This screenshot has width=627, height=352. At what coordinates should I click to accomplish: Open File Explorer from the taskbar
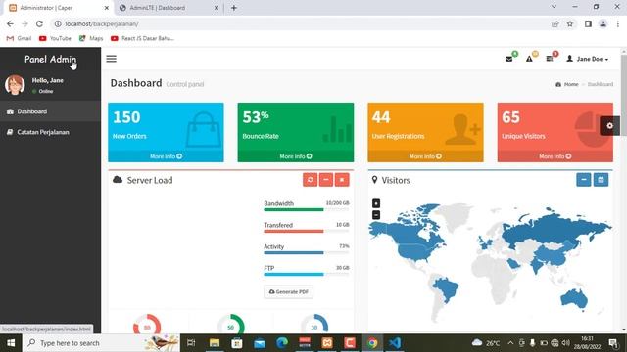[x=215, y=343]
